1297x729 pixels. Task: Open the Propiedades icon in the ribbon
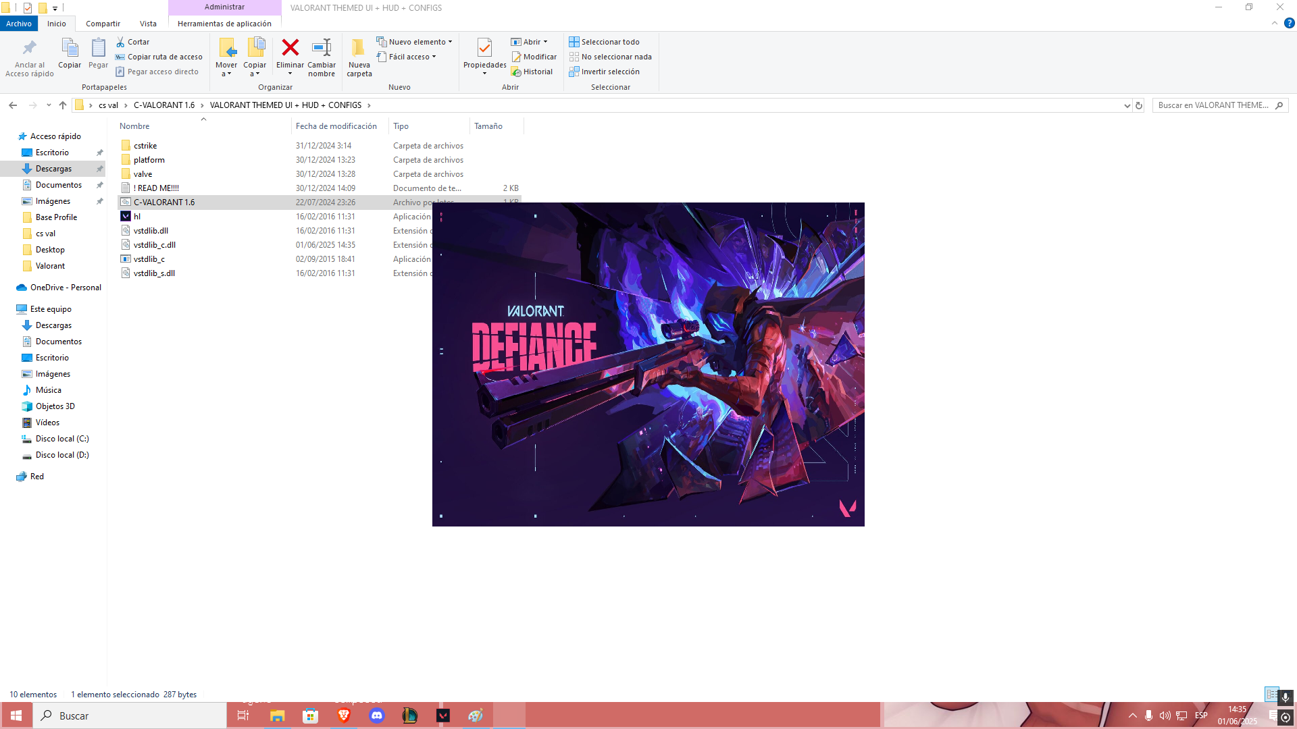click(x=484, y=48)
